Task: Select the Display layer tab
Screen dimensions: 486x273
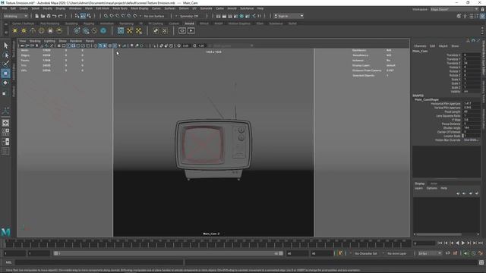Action: (x=420, y=184)
